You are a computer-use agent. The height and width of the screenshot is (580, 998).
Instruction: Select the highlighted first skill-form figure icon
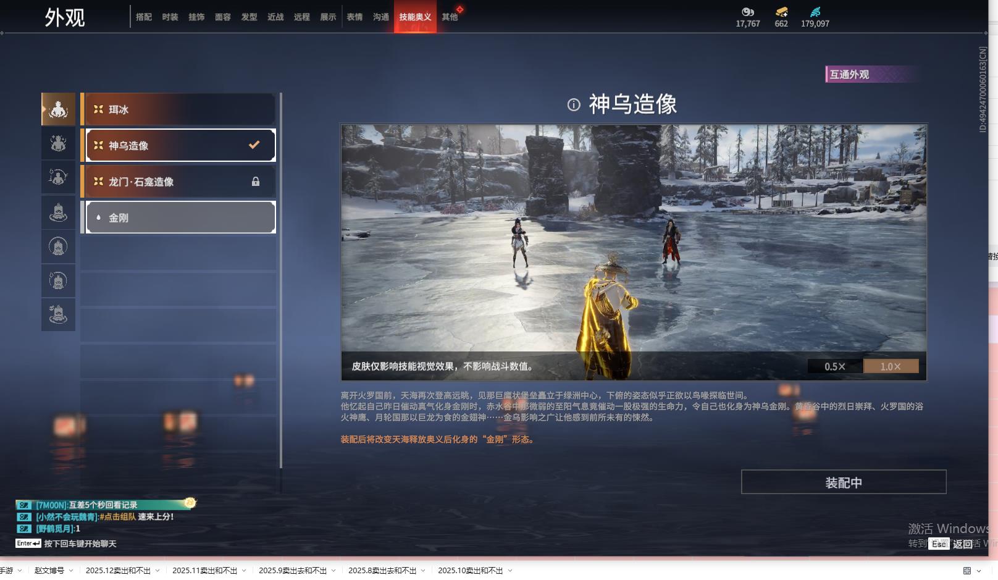coord(58,109)
